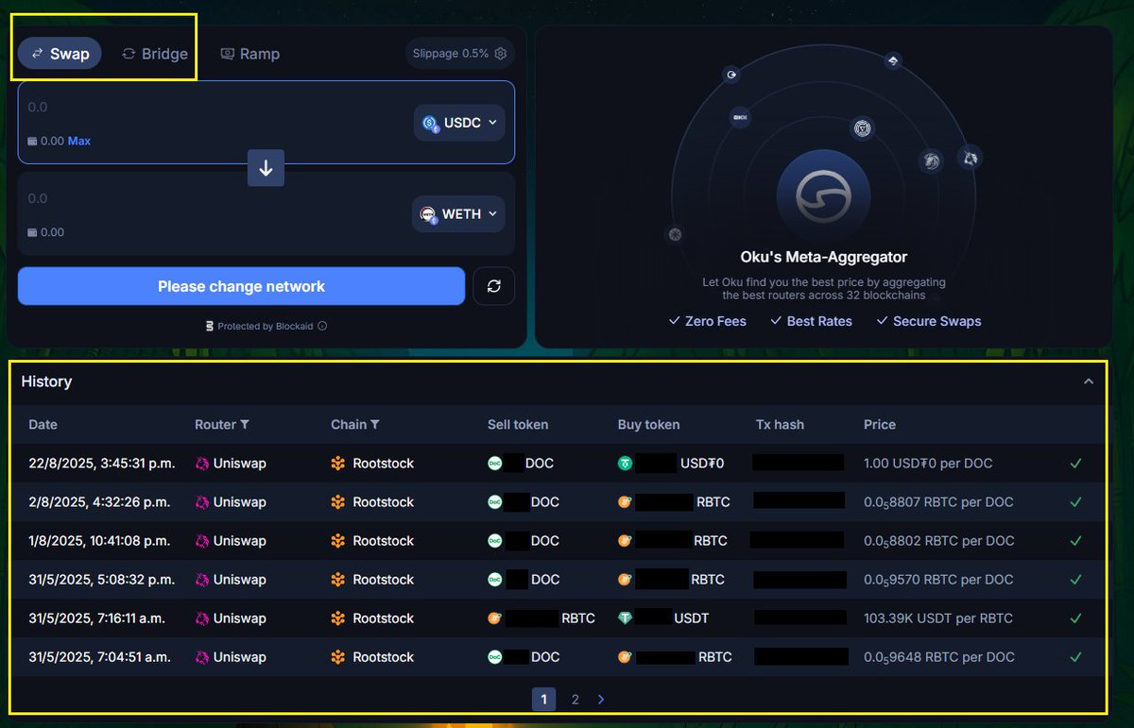This screenshot has width=1134, height=728.
Task: Click the green checkmark in the 22/8/2025 row
Action: [1075, 464]
